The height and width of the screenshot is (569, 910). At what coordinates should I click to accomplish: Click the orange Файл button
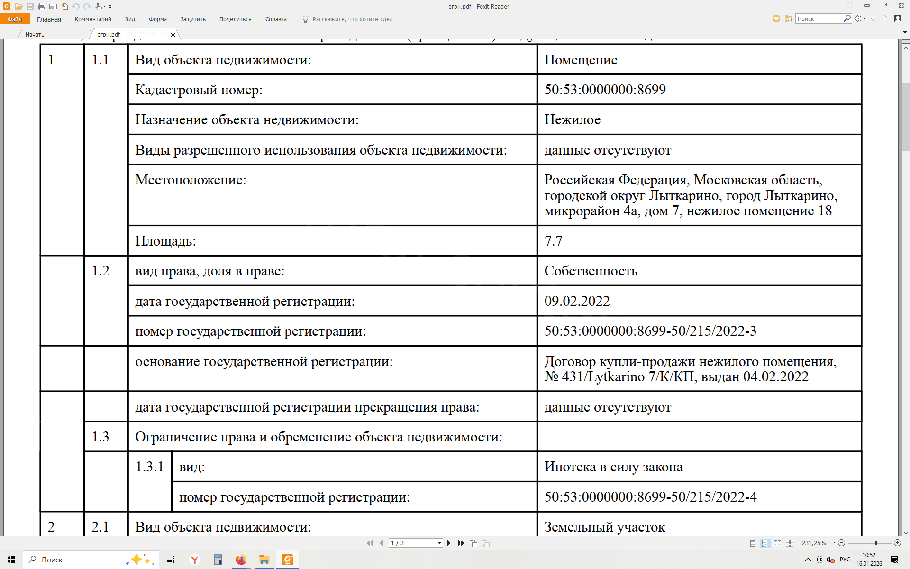15,19
